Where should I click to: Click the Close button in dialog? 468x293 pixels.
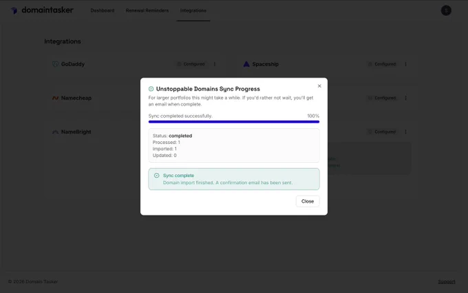[x=308, y=201]
